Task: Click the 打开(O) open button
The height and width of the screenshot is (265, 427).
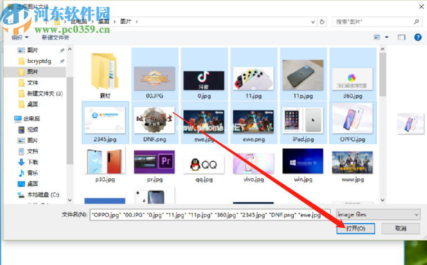Action: point(356,228)
